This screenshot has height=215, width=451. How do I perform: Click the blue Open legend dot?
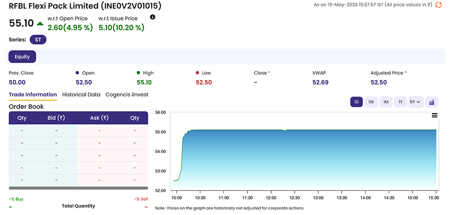click(77, 73)
